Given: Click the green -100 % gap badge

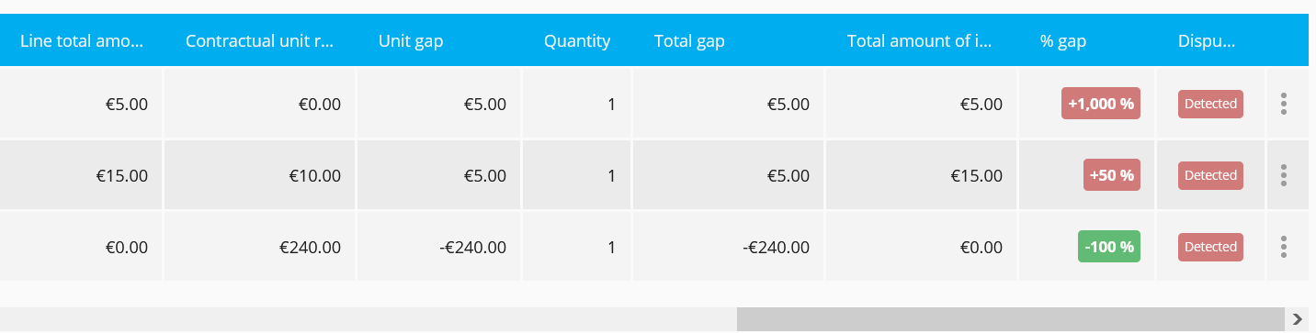Looking at the screenshot, I should [x=1109, y=247].
